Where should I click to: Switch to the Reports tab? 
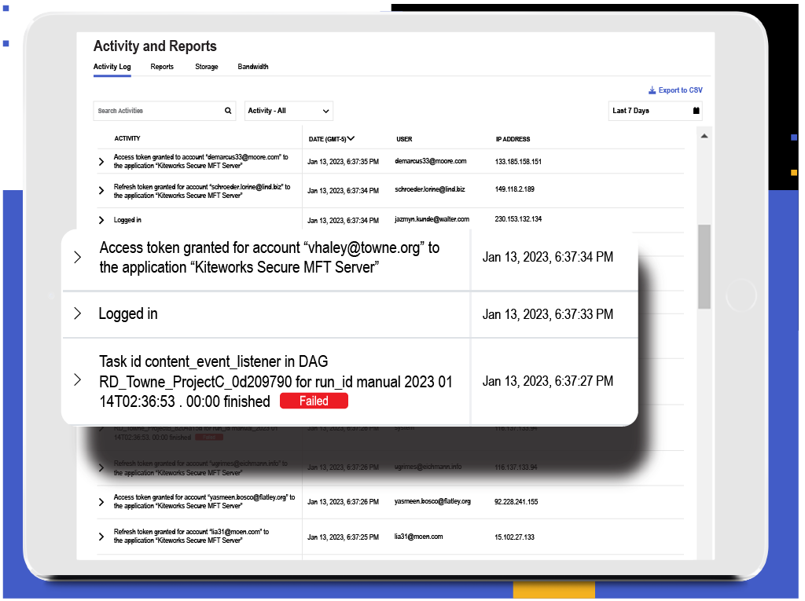click(162, 67)
